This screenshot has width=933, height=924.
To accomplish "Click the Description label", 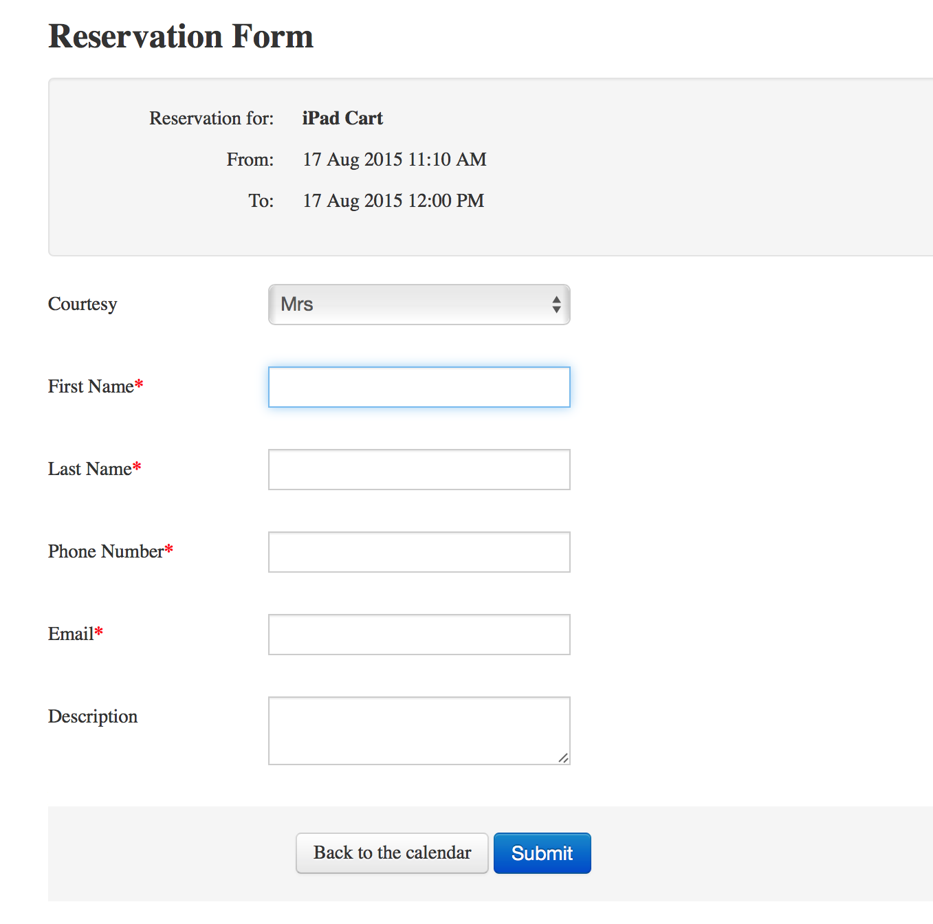I will tap(93, 716).
